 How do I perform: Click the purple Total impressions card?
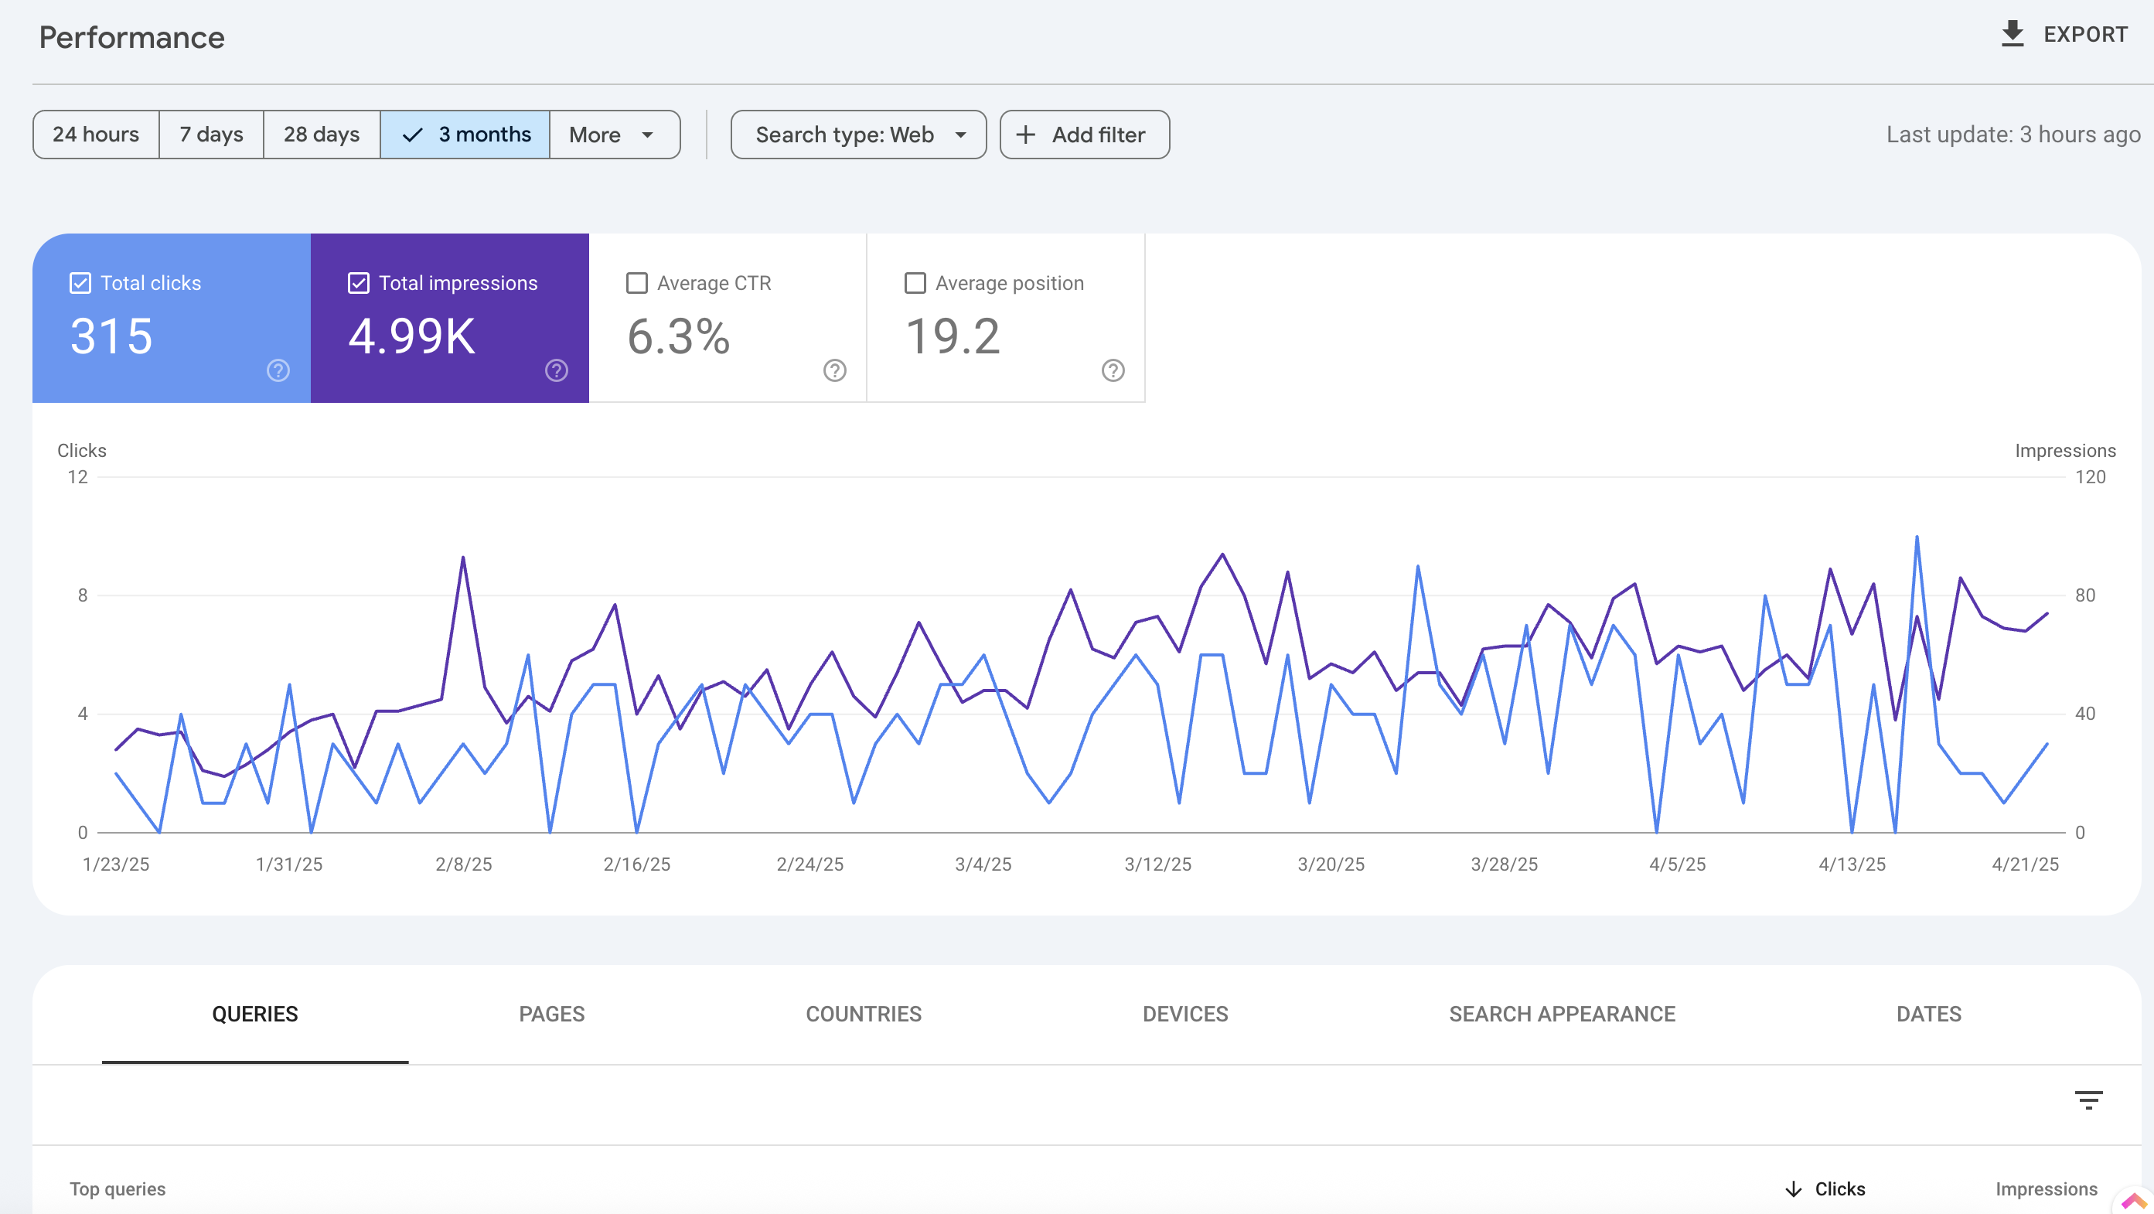pyautogui.click(x=449, y=335)
